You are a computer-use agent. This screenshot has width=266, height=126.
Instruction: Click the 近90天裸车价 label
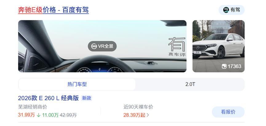tap(138, 107)
